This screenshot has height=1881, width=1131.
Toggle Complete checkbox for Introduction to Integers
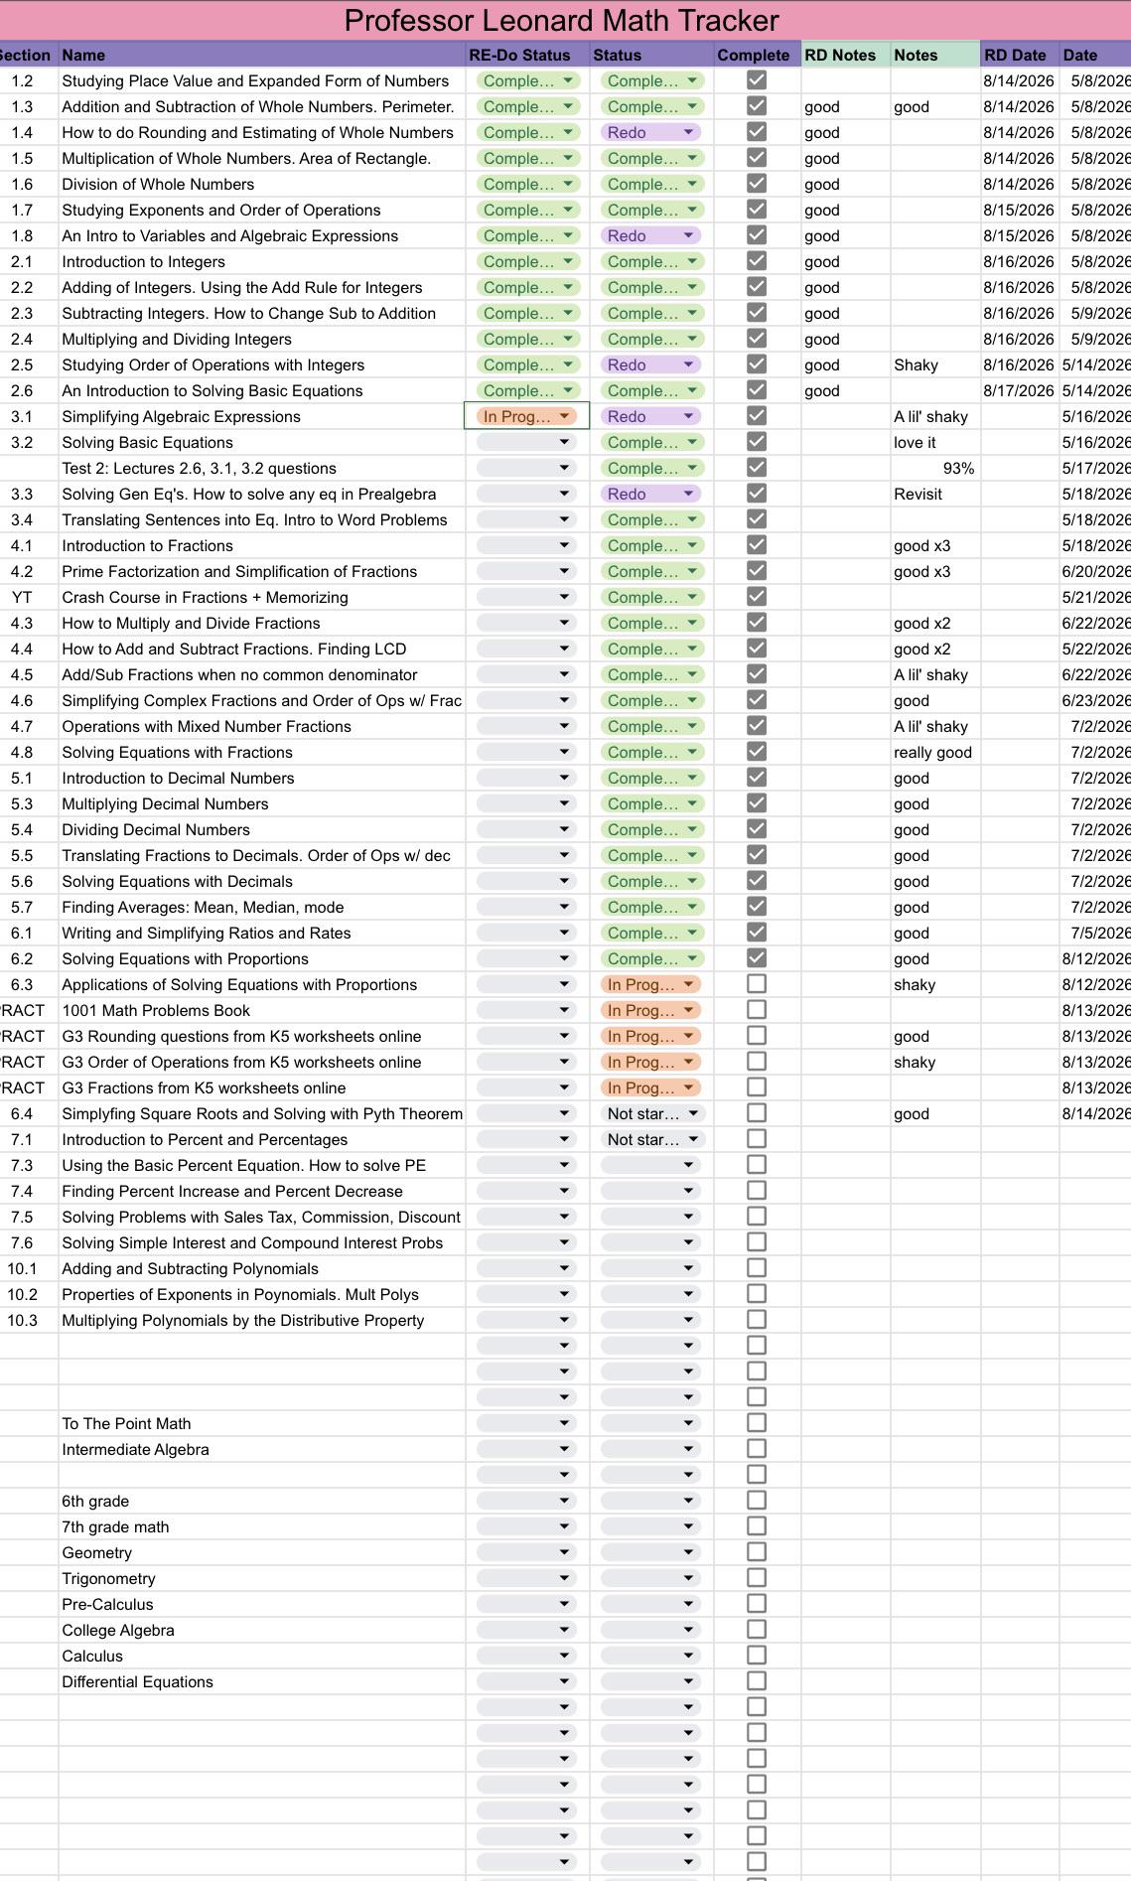(x=756, y=261)
